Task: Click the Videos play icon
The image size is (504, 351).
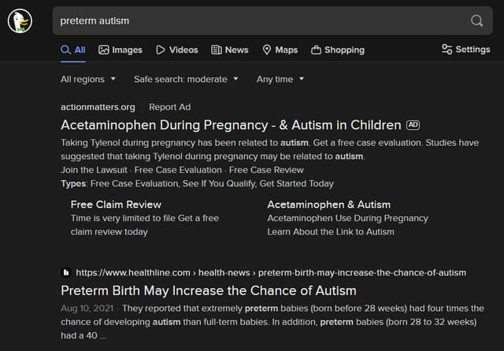Action: (x=161, y=50)
